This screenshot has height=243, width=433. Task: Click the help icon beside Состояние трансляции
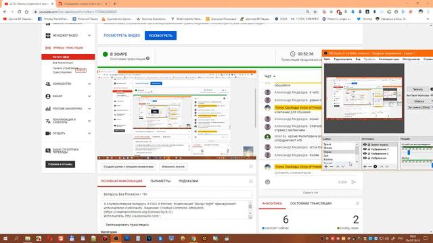point(147,59)
